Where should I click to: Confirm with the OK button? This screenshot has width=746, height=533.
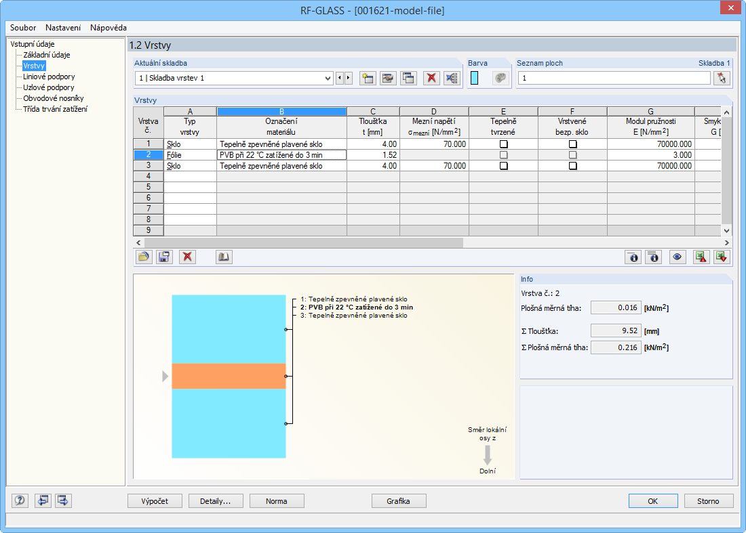[x=653, y=500]
